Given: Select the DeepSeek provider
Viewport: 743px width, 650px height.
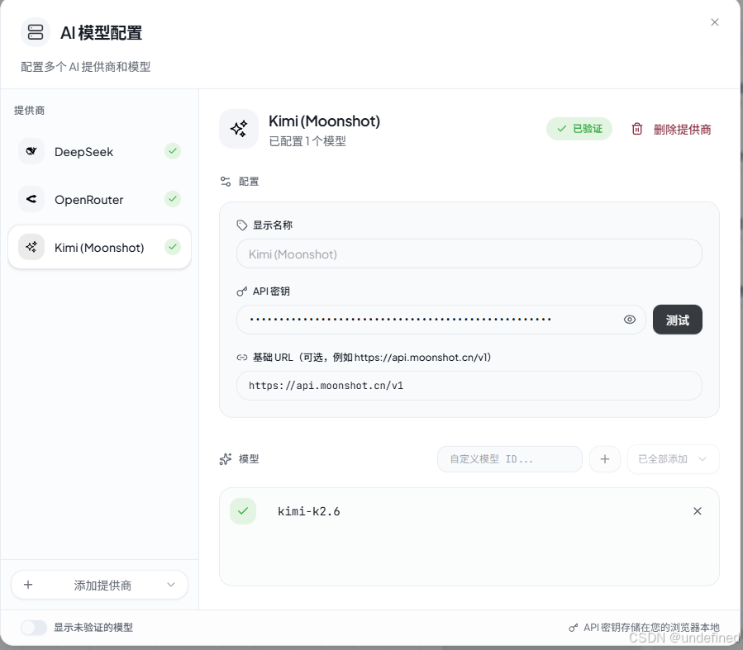Looking at the screenshot, I should (99, 151).
